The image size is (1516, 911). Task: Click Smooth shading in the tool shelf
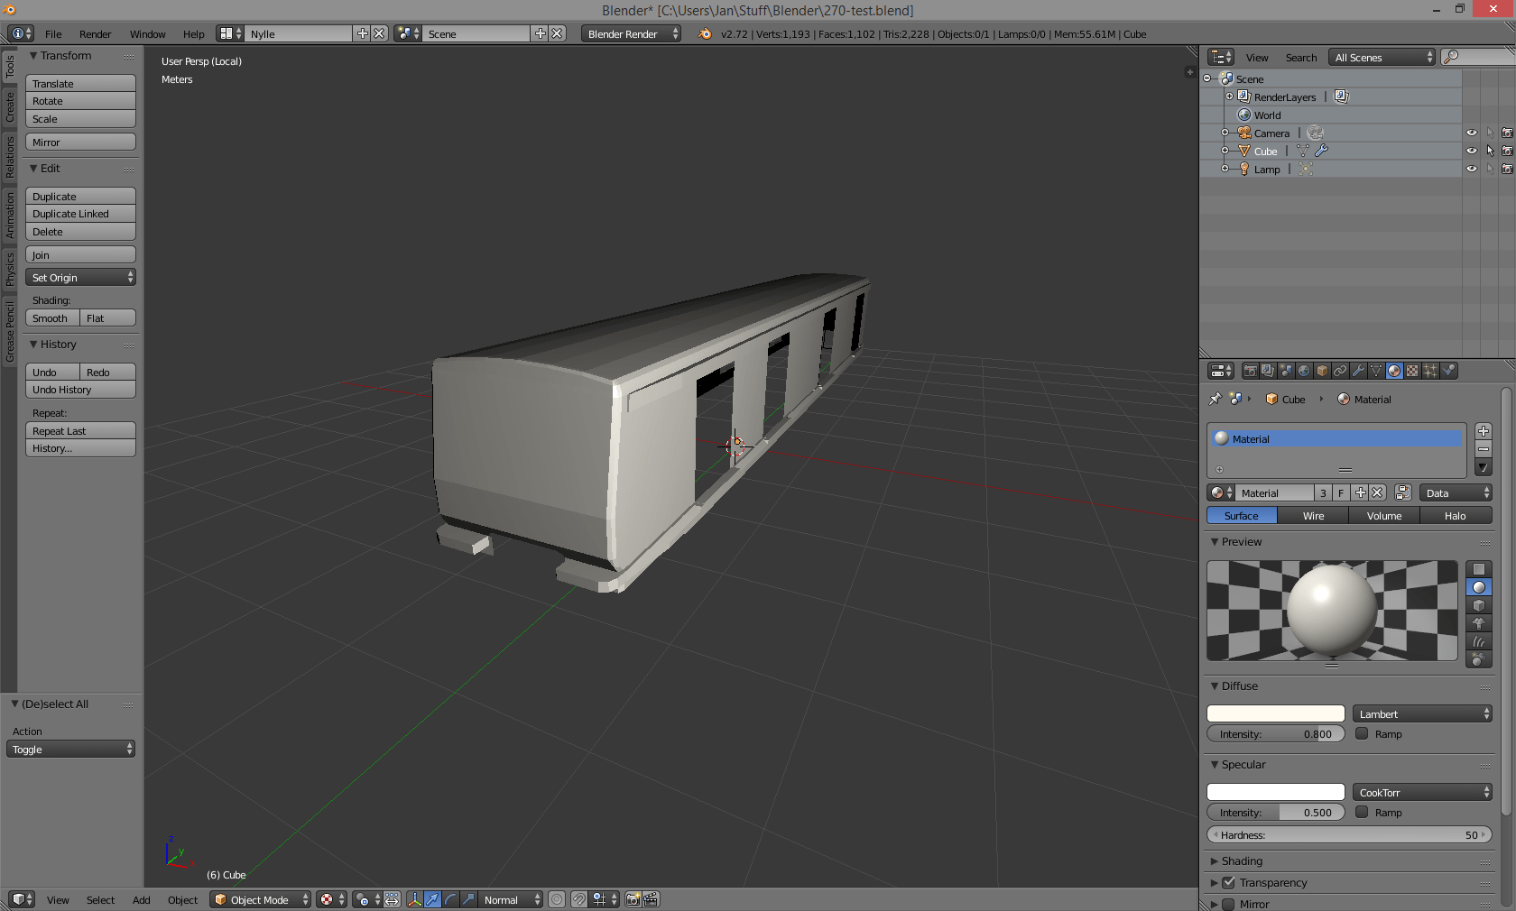click(51, 317)
